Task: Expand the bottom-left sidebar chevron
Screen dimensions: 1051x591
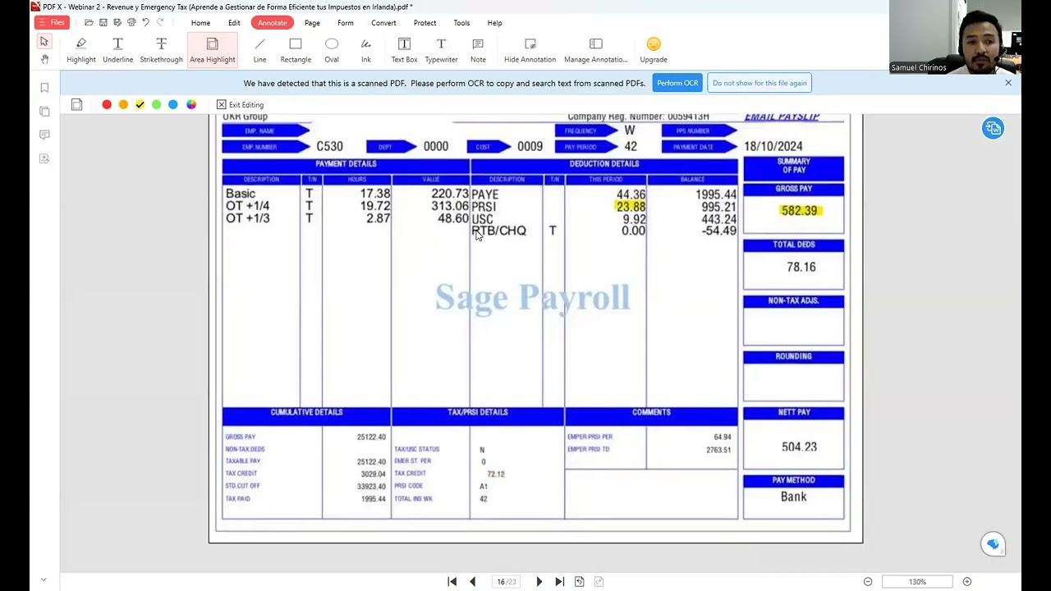Action: (x=44, y=580)
